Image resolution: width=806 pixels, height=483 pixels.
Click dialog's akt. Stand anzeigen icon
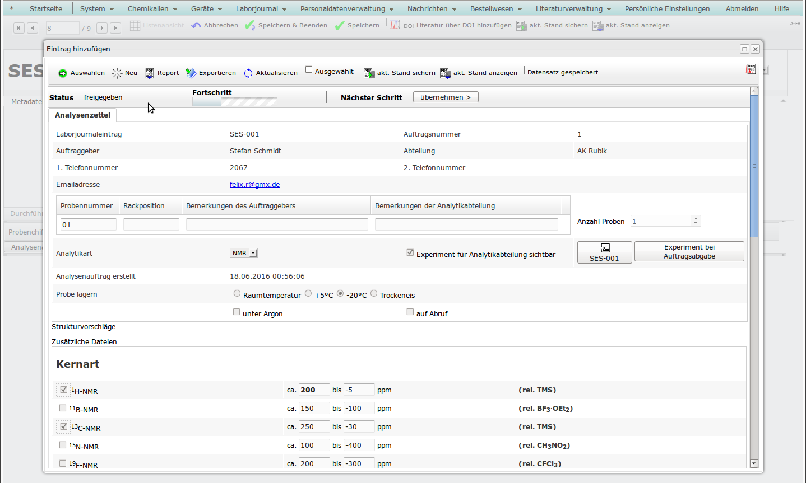tap(445, 73)
